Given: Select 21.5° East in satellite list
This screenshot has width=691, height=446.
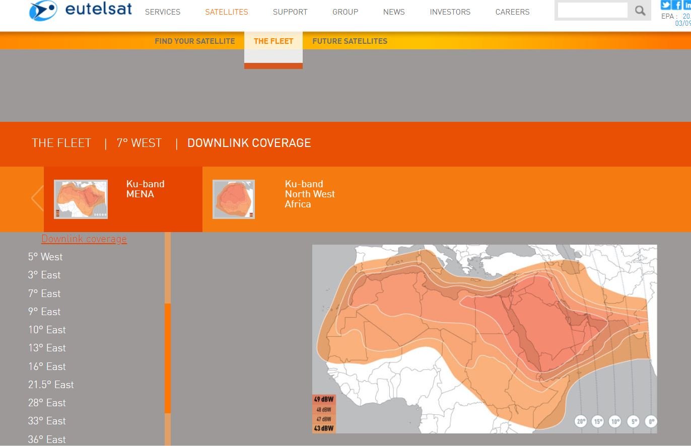Looking at the screenshot, I should [51, 385].
